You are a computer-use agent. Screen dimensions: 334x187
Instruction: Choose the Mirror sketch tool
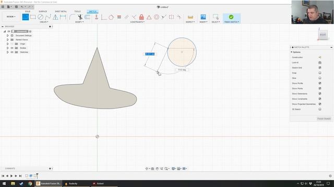(x=55, y=17)
